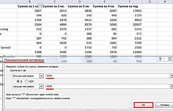Select cell with value 17603

[x=130, y=11]
